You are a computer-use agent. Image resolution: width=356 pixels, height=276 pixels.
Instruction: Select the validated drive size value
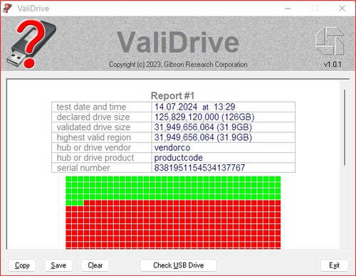pos(203,127)
